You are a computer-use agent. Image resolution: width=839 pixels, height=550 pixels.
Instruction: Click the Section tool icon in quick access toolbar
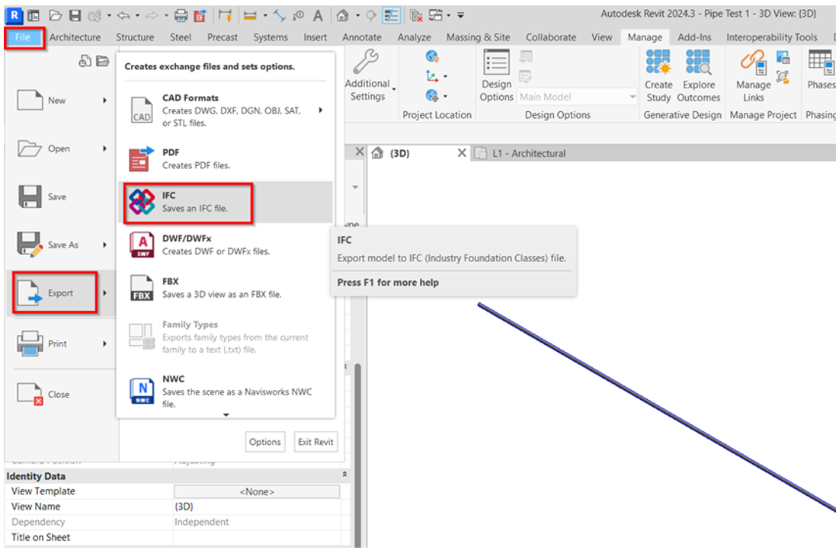pos(371,15)
